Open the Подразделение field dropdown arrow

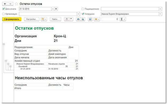point(160,9)
